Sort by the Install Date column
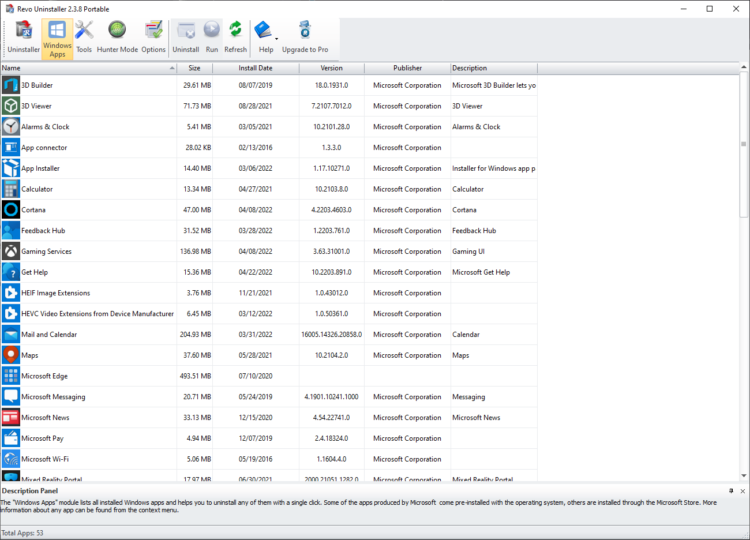Image resolution: width=750 pixels, height=540 pixels. (256, 68)
